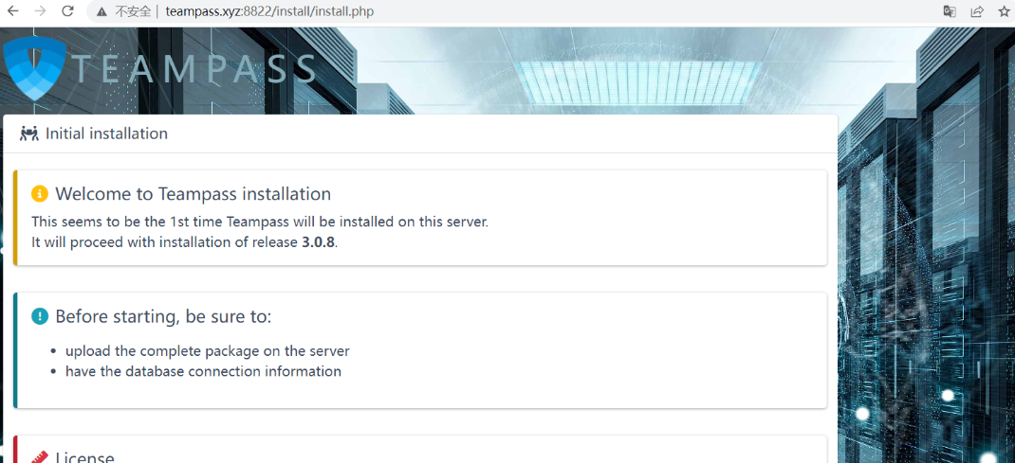Click the red ruler icon beside License
This screenshot has width=1015, height=463.
click(x=40, y=456)
